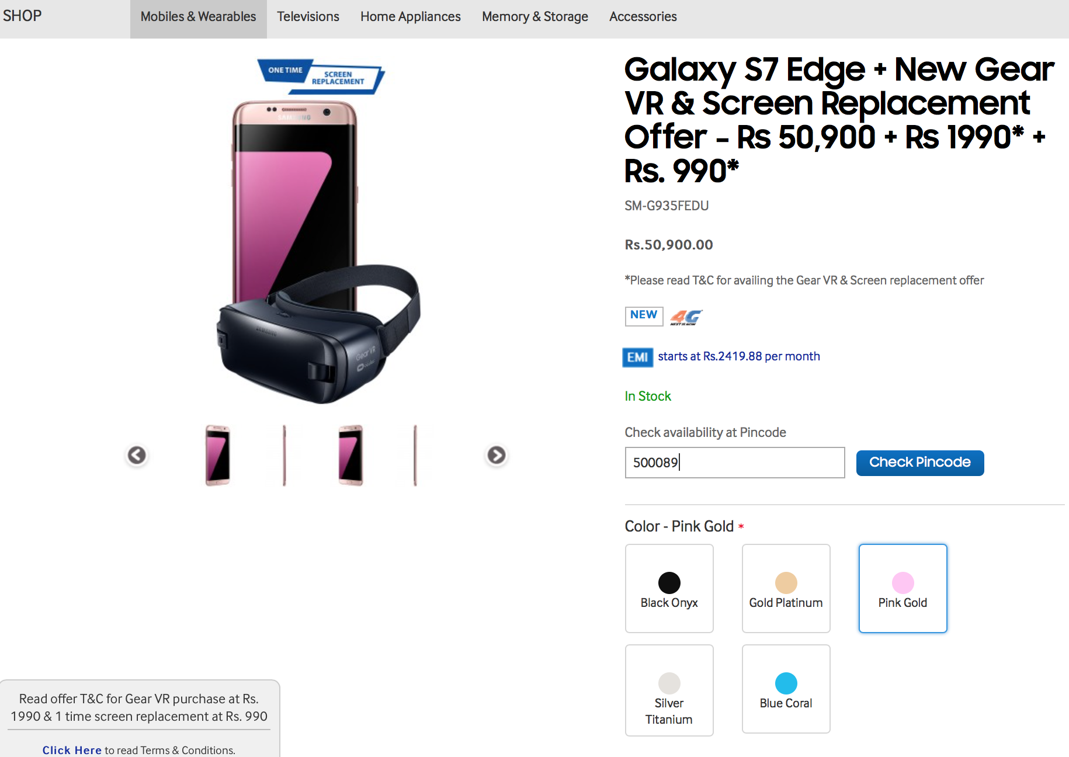
Task: Pick the Silver Titanium color option
Action: click(x=669, y=690)
